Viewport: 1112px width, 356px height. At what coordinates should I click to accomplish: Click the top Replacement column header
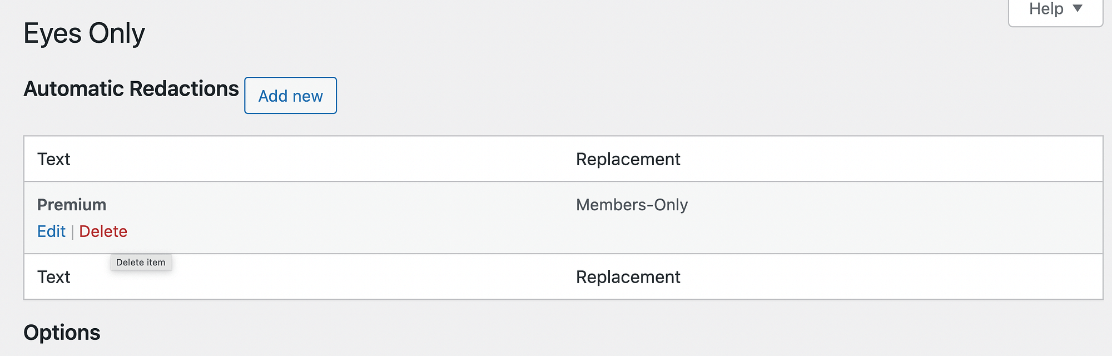point(628,159)
